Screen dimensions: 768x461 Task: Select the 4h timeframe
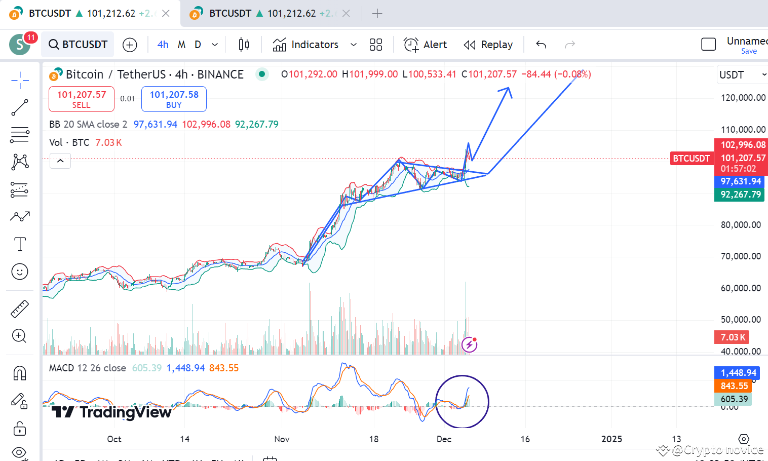163,45
